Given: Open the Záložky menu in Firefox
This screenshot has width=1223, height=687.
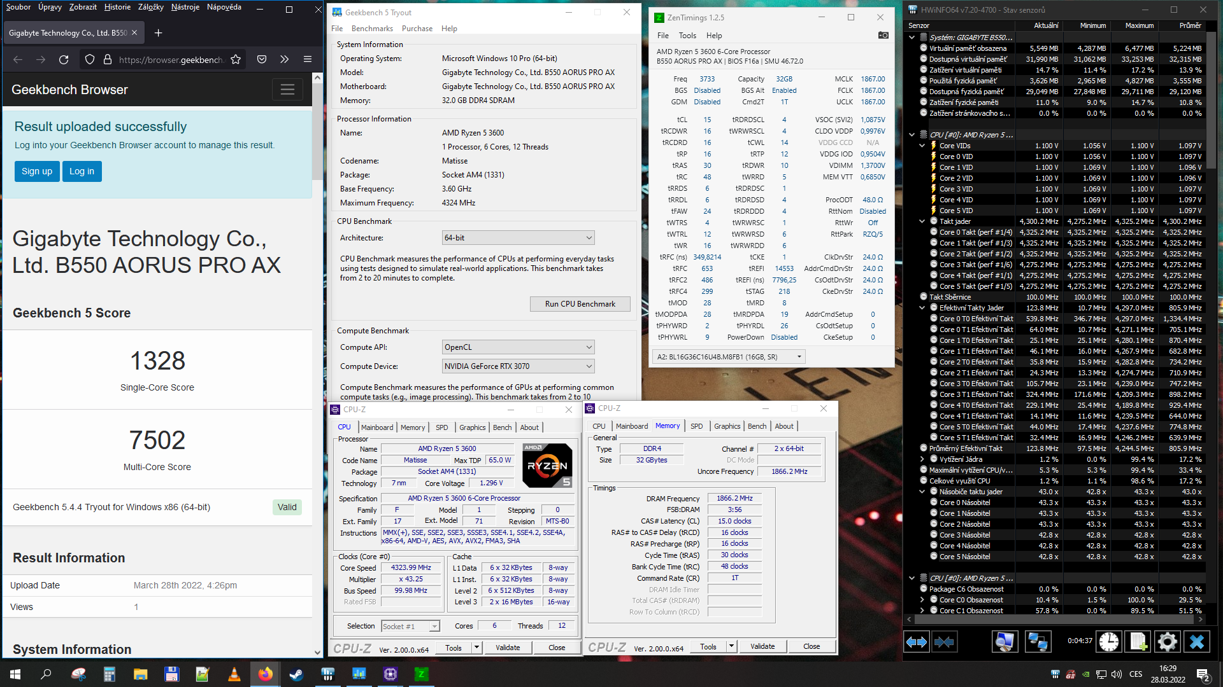Looking at the screenshot, I should 151,7.
